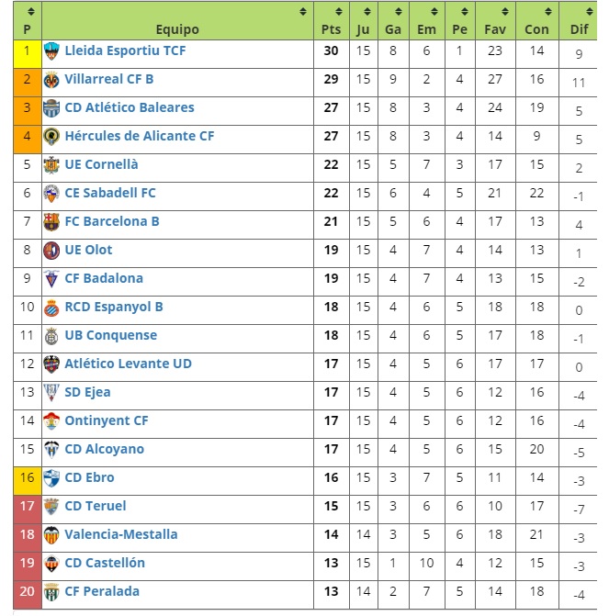Sort by Fav goals column header
Screen dimensions: 609x616
pos(495,21)
